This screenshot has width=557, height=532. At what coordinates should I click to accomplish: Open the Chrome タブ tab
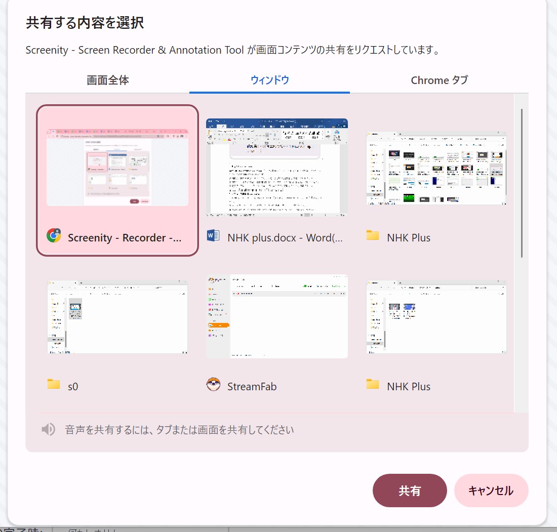tap(440, 80)
